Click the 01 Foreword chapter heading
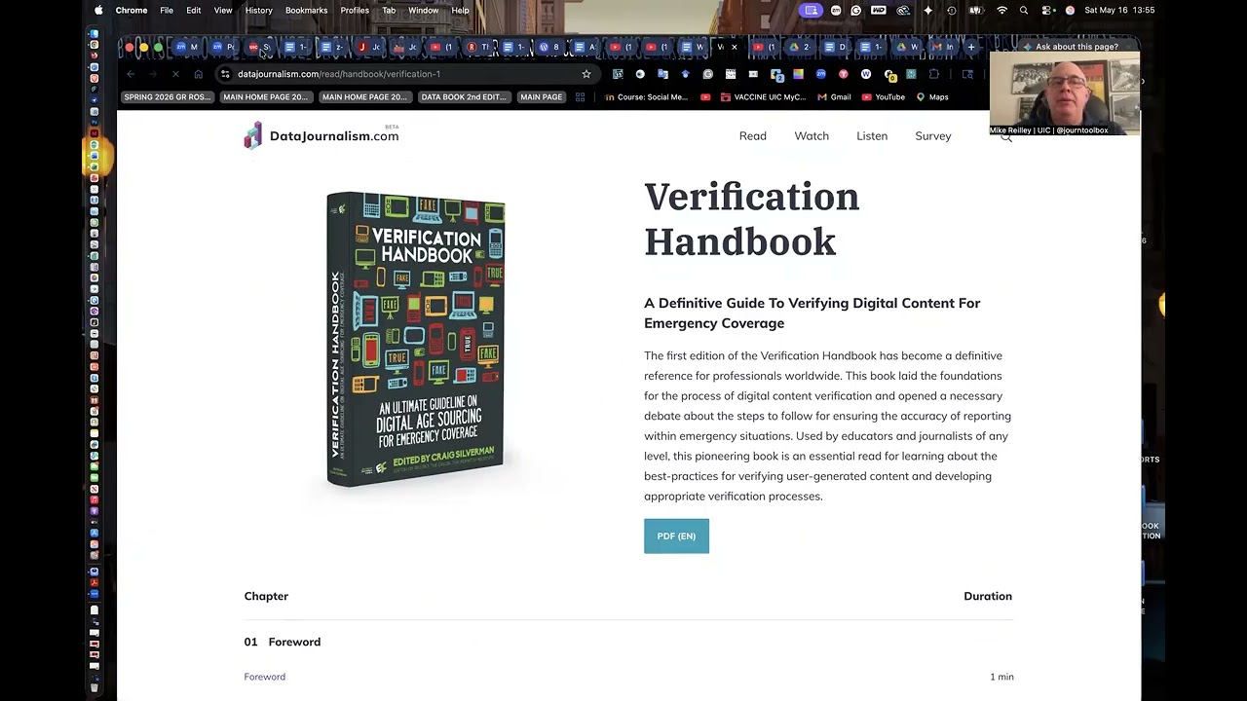 tap(283, 642)
